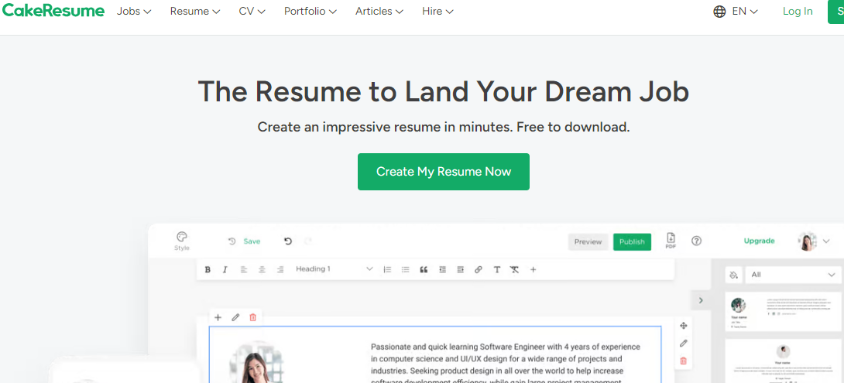Click the insert link icon
Image resolution: width=844 pixels, height=383 pixels.
478,269
